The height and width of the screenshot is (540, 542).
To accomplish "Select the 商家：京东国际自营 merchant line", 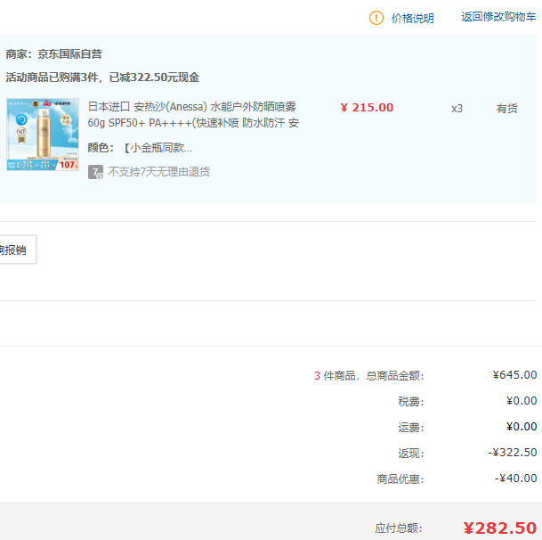I will point(54,54).
